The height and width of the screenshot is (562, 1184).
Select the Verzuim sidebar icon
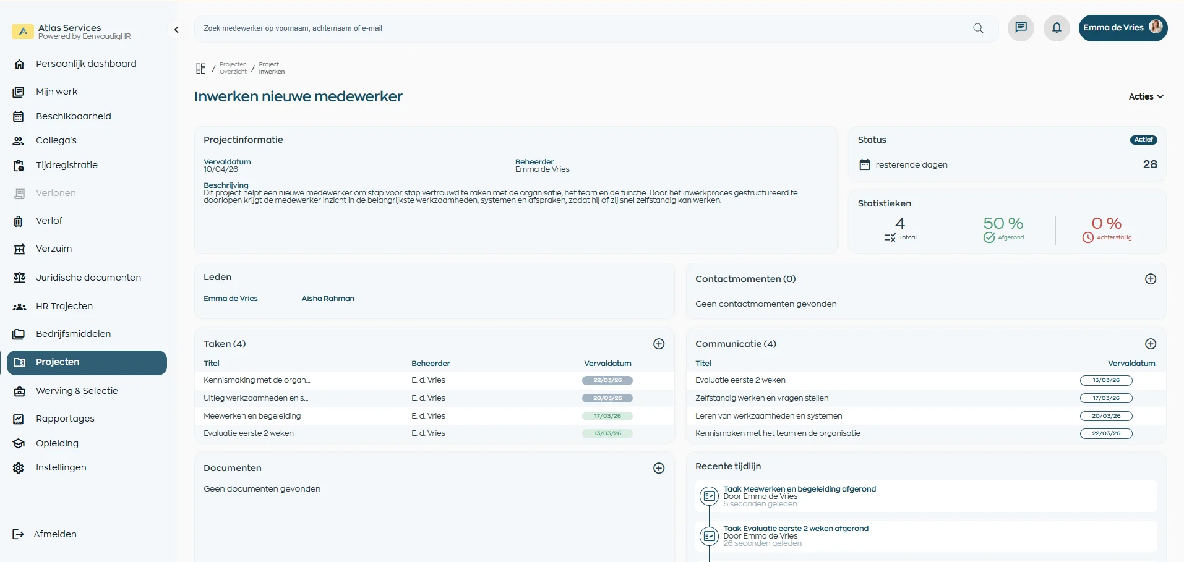20,249
